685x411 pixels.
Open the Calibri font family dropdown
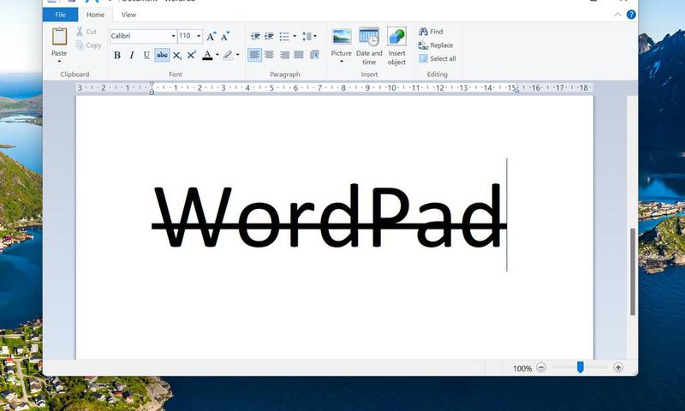coord(173,36)
